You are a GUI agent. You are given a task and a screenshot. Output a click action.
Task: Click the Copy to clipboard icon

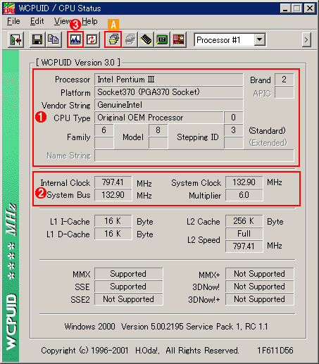pyautogui.click(x=54, y=39)
